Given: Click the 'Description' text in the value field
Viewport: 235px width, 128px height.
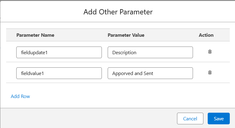Looking at the screenshot, I should (124, 53).
